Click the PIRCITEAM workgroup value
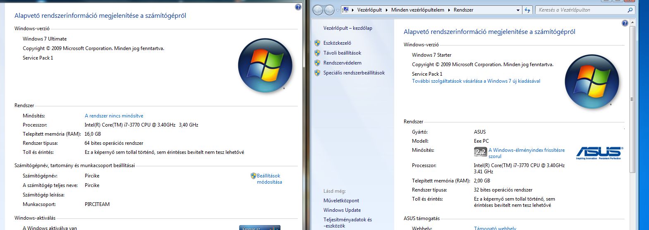 (97, 204)
